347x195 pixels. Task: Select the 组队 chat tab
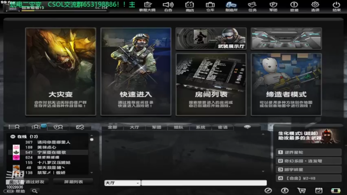(x=179, y=127)
